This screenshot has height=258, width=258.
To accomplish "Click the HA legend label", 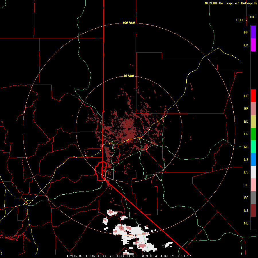I will click(x=246, y=96).
